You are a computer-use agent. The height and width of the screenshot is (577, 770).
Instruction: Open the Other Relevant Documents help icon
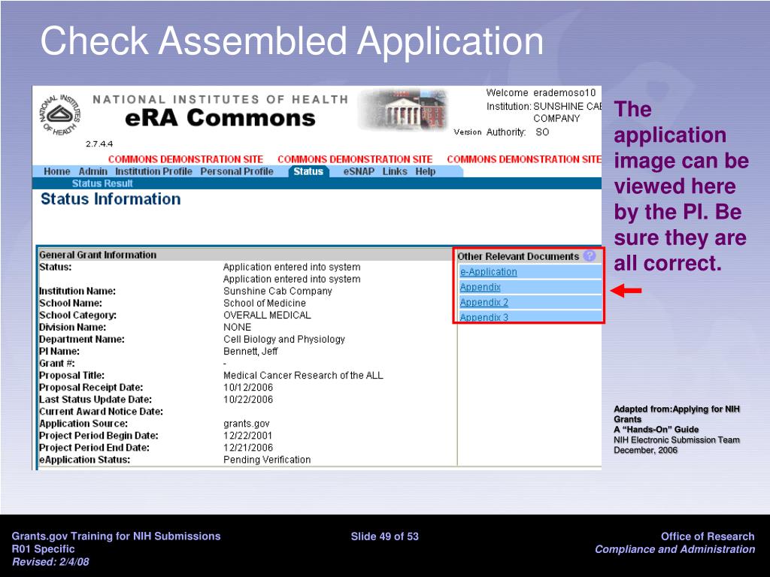point(590,255)
